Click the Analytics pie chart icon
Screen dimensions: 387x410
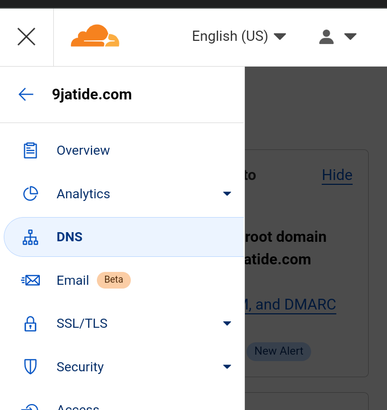tap(31, 193)
